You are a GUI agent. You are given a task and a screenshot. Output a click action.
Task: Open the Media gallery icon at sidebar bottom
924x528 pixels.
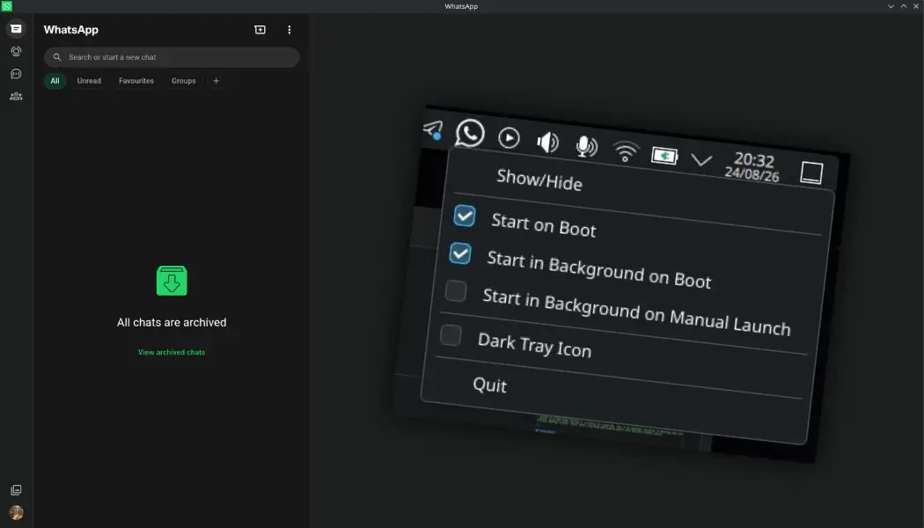pos(16,489)
